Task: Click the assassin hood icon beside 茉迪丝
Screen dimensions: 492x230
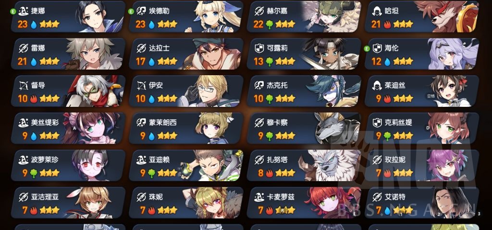Action: tap(377, 85)
